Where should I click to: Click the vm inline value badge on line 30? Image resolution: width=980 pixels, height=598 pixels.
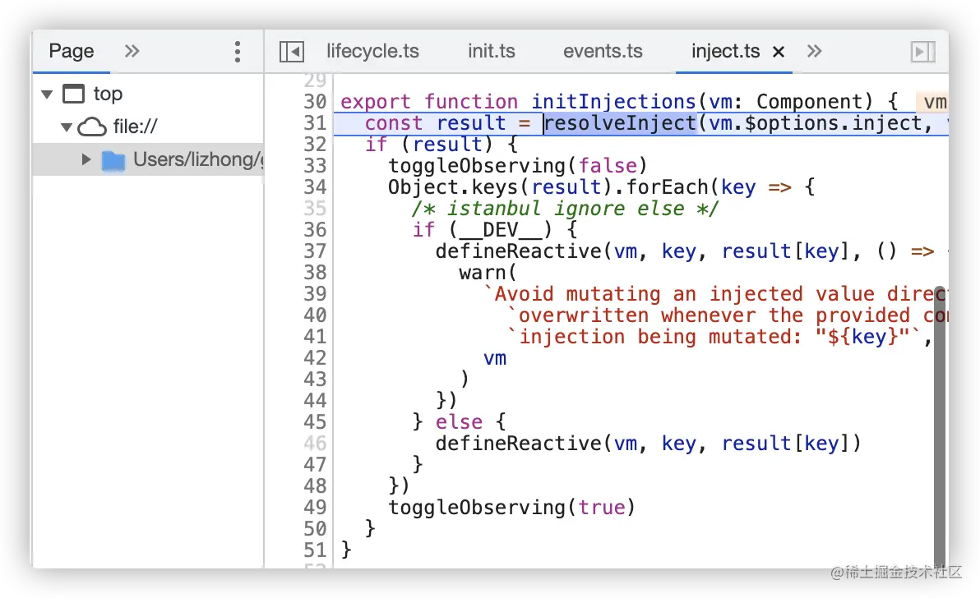coord(932,102)
